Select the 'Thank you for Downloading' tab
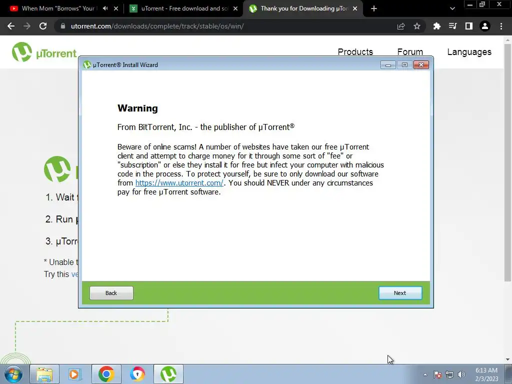512x384 pixels. (299, 8)
